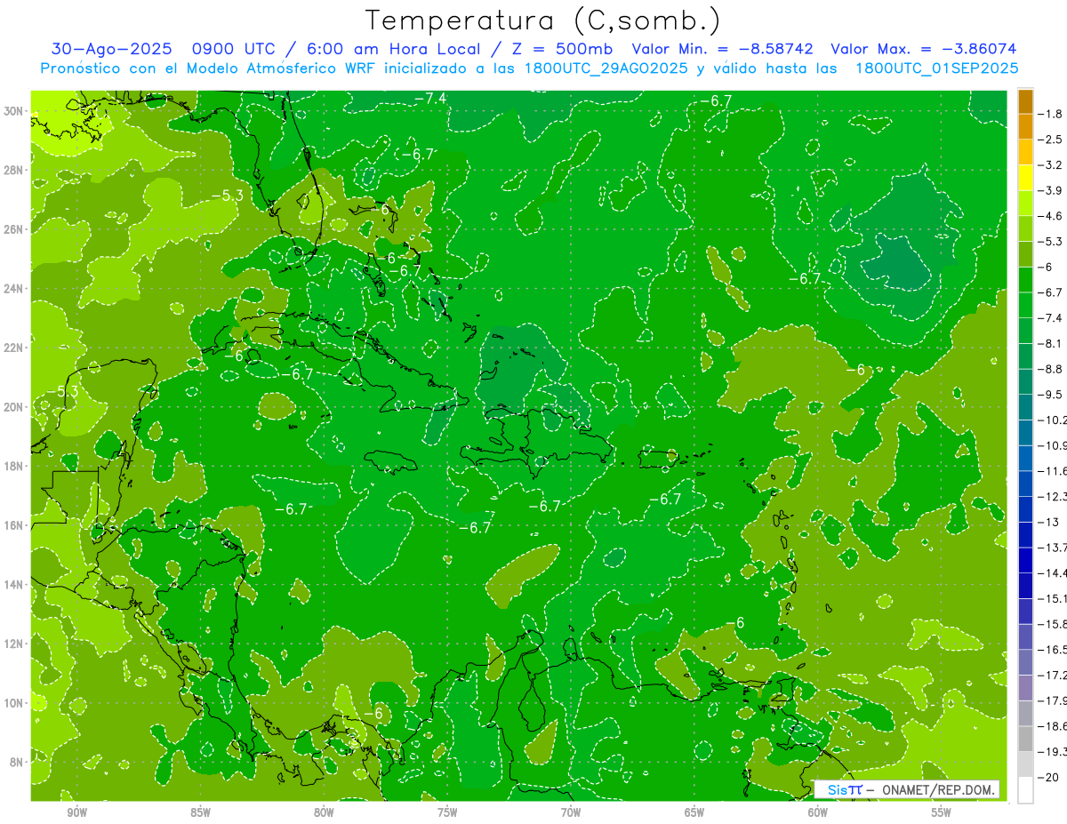Click the 'Temperatura (C,somb.)' chart title
1067x824 pixels.
pyautogui.click(x=543, y=20)
